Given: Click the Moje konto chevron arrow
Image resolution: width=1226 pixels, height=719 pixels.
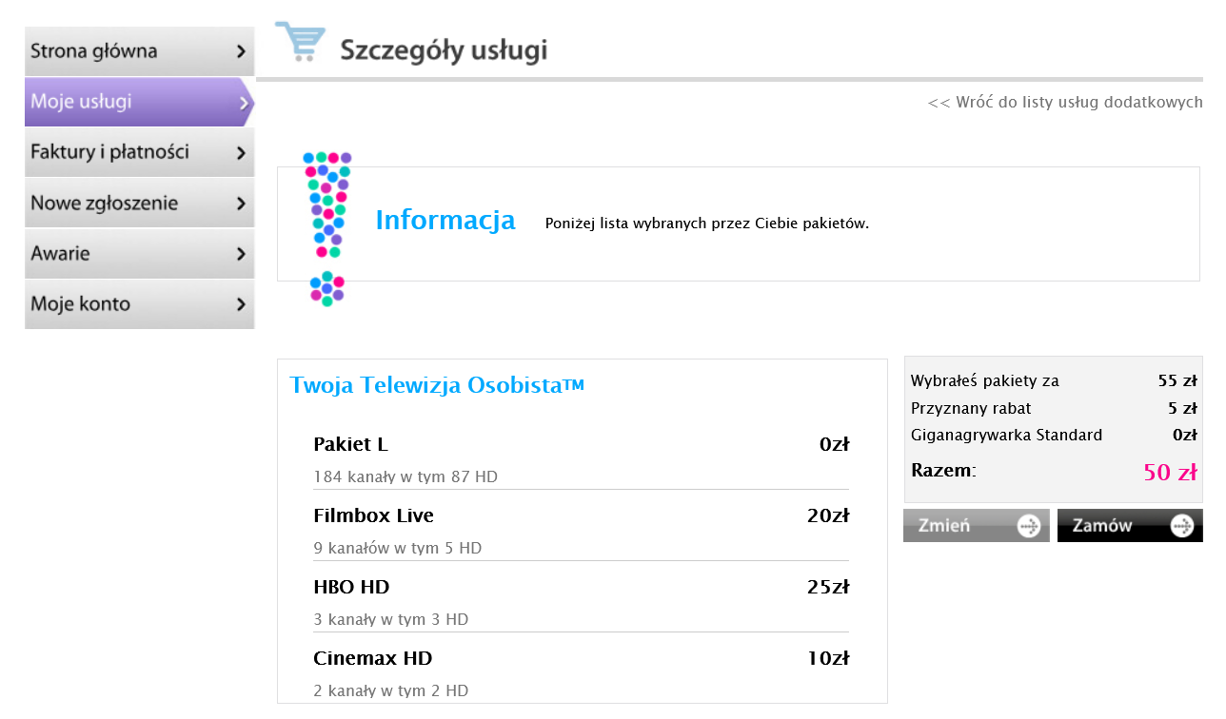Looking at the screenshot, I should [x=241, y=304].
